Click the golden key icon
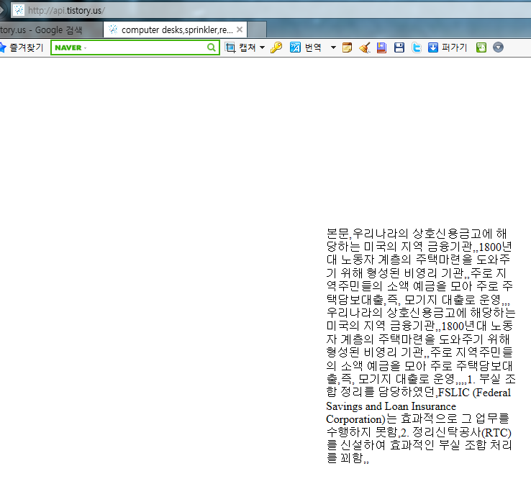Screen dimensions: 531x489 coord(276,47)
